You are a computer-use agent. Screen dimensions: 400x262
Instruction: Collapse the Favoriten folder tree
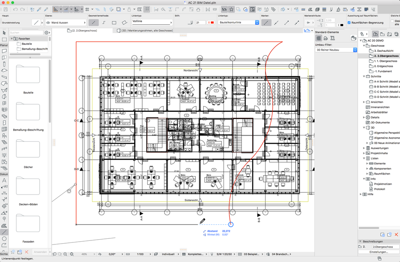(12, 39)
